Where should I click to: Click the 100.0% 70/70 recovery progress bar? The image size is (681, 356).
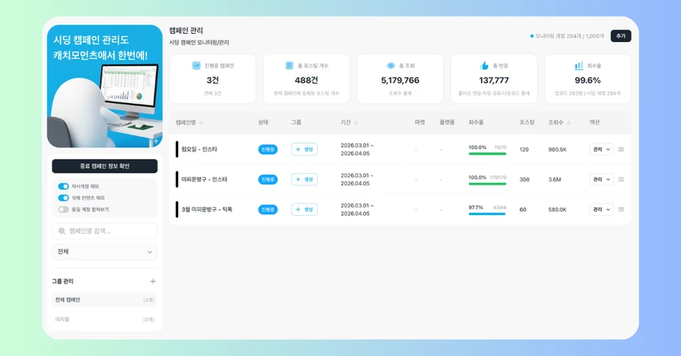[487, 153]
